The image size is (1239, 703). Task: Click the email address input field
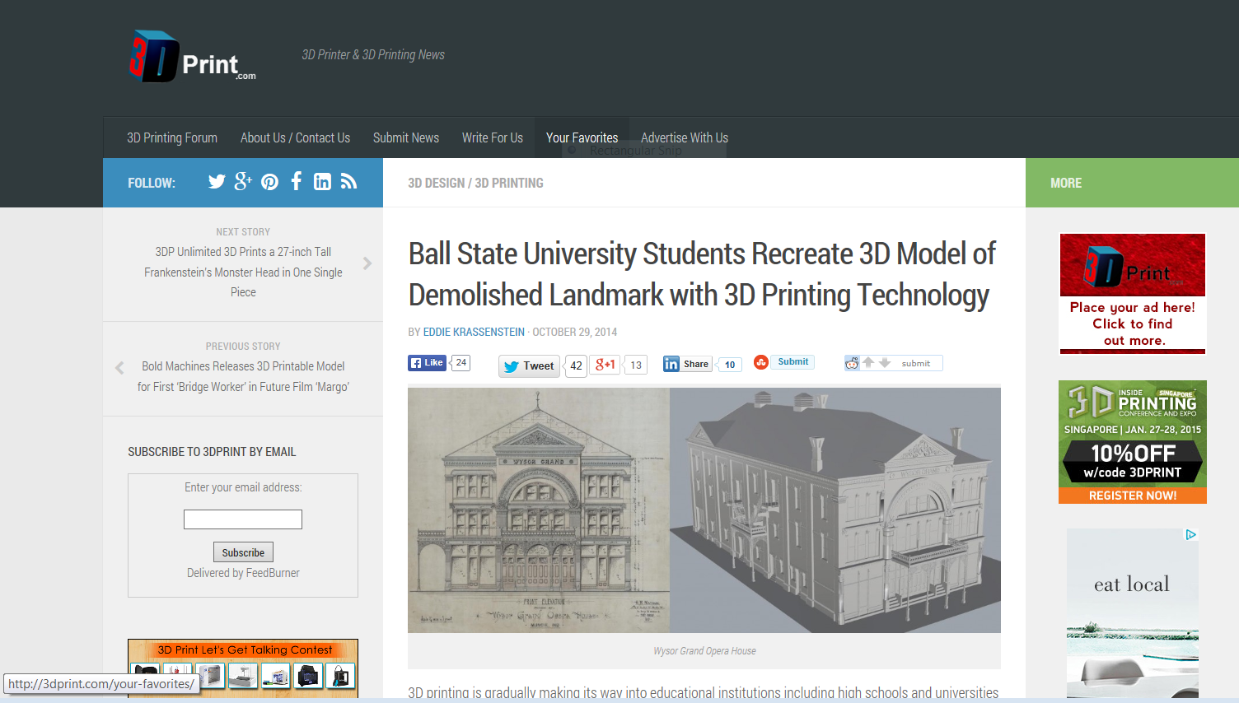[x=243, y=519]
